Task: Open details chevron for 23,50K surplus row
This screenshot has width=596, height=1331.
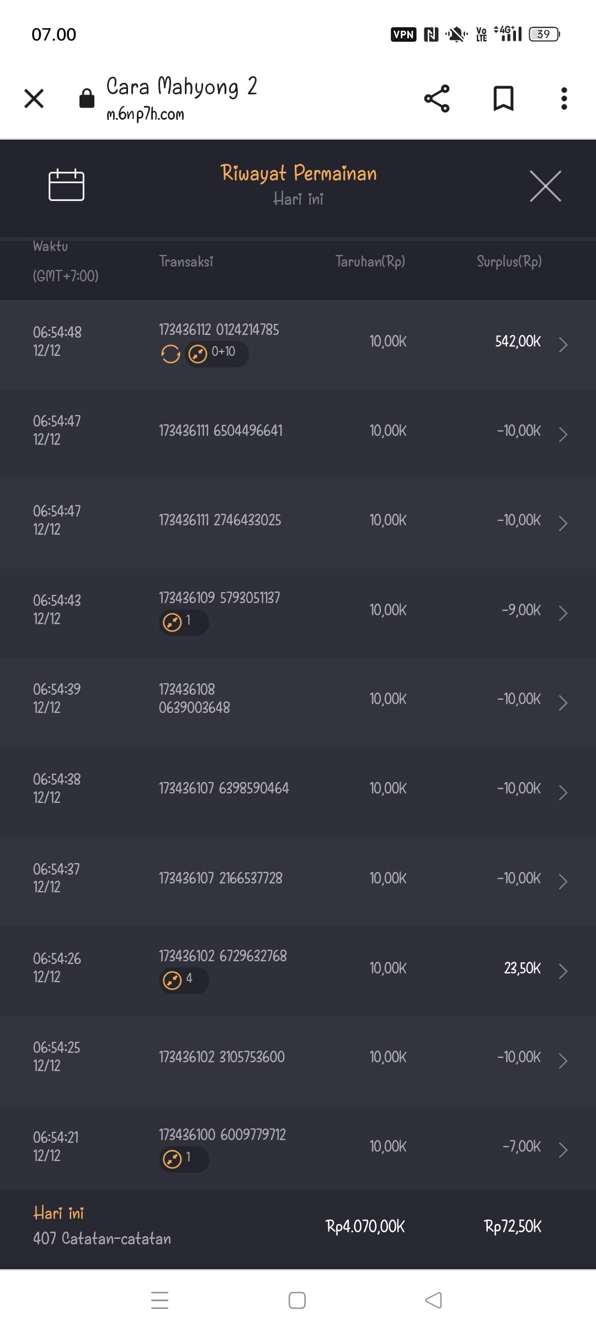Action: click(x=563, y=971)
